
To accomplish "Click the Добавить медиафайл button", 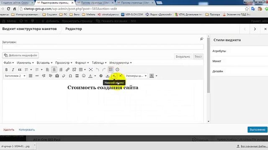I will (x=21, y=55).
